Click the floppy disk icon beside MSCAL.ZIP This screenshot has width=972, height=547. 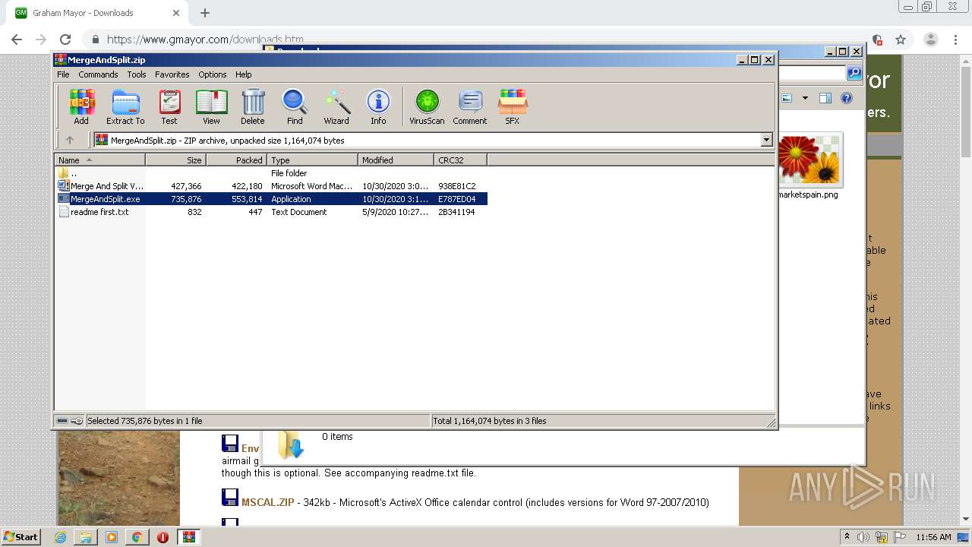pyautogui.click(x=230, y=498)
